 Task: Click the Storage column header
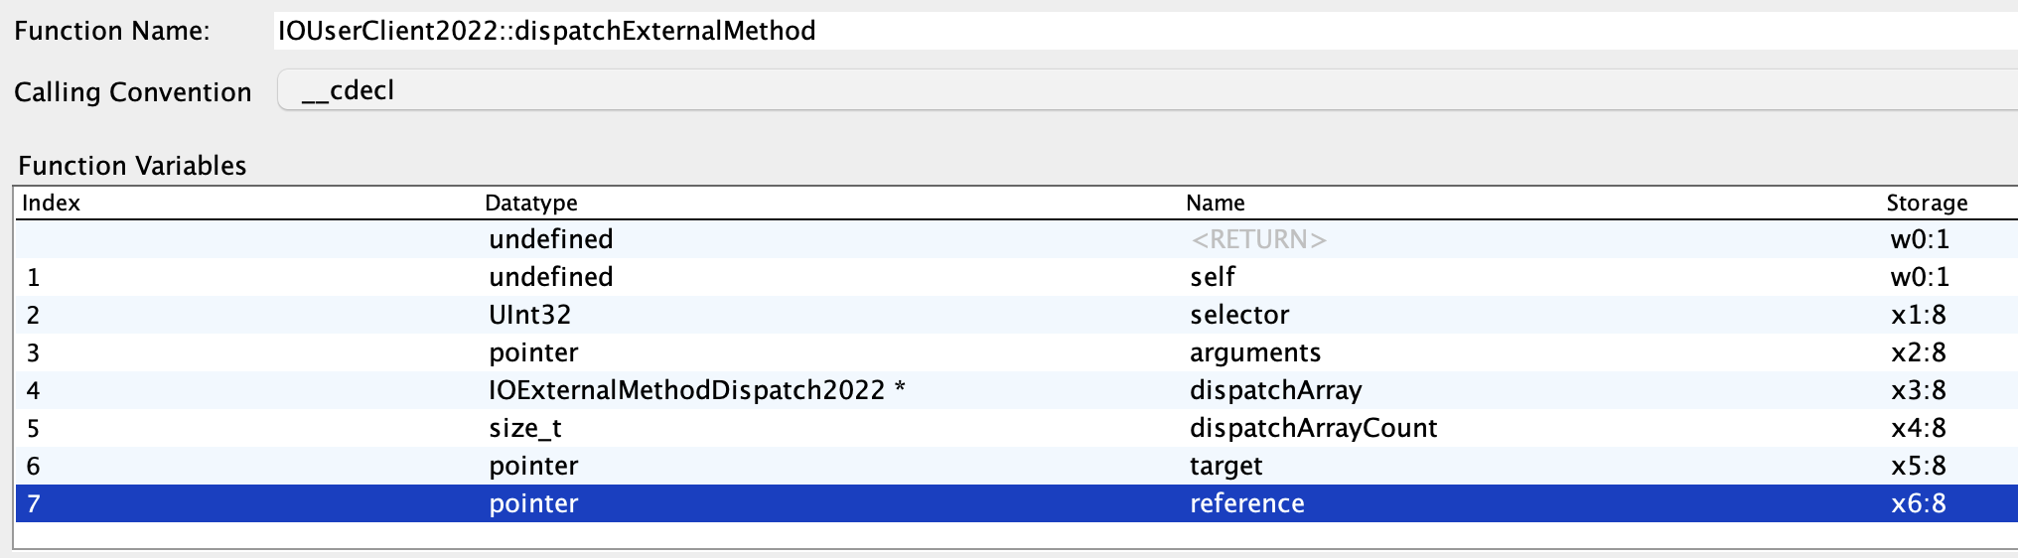1926,203
